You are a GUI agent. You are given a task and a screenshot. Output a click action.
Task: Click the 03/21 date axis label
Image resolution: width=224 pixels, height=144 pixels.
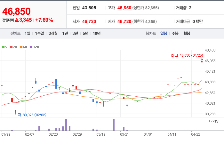[124, 134]
